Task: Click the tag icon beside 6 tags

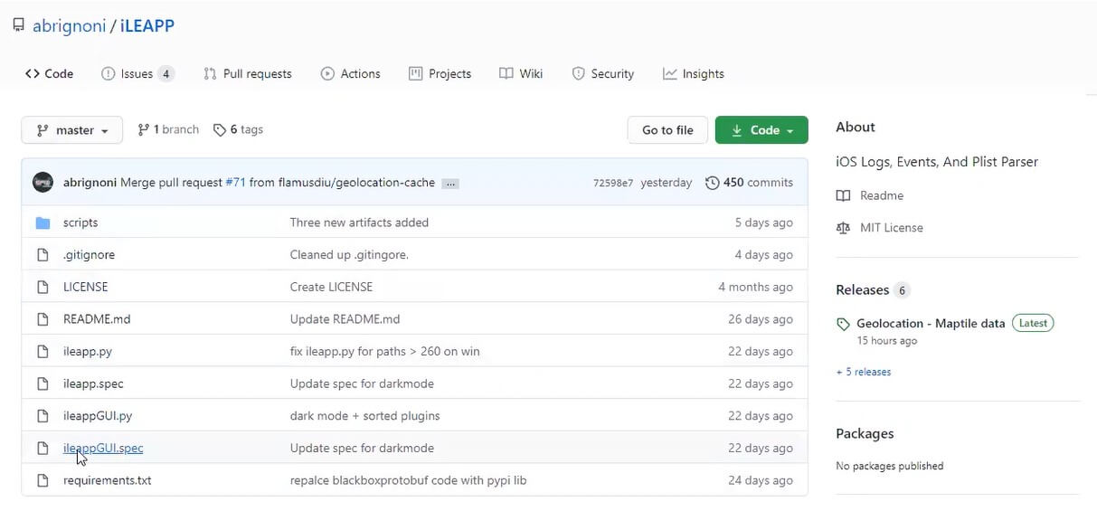Action: 220,130
